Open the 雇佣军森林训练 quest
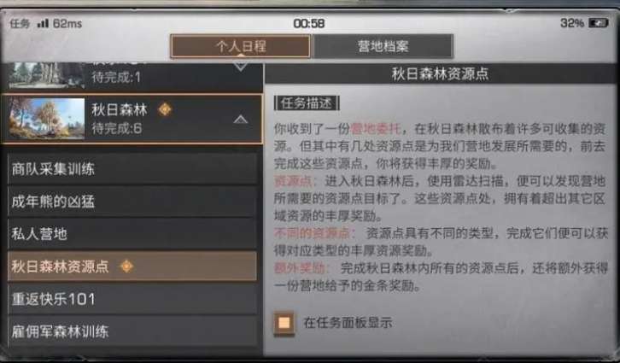This screenshot has width=620, height=363. point(132,331)
